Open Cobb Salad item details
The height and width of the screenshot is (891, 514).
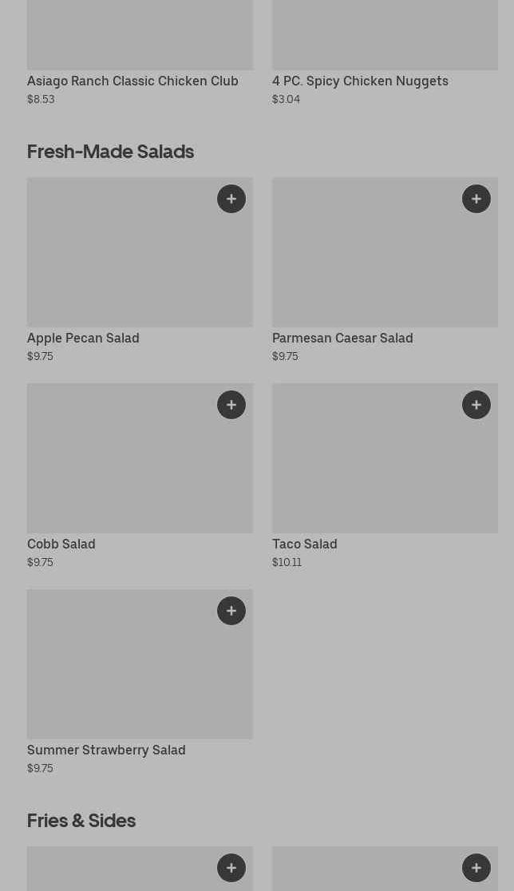(61, 544)
